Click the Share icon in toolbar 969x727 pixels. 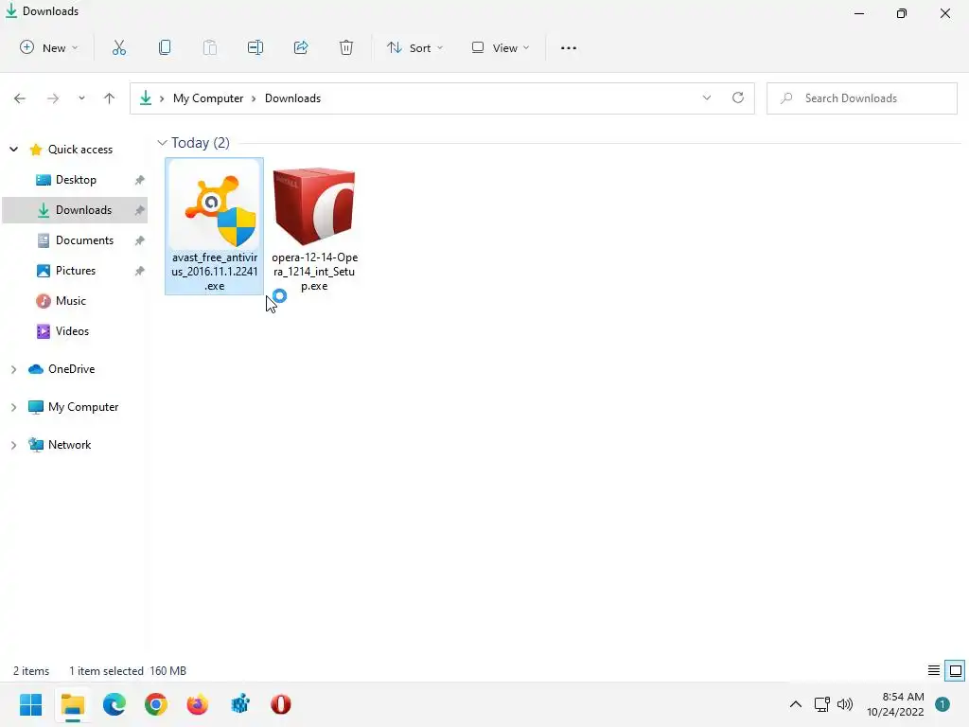coord(301,47)
